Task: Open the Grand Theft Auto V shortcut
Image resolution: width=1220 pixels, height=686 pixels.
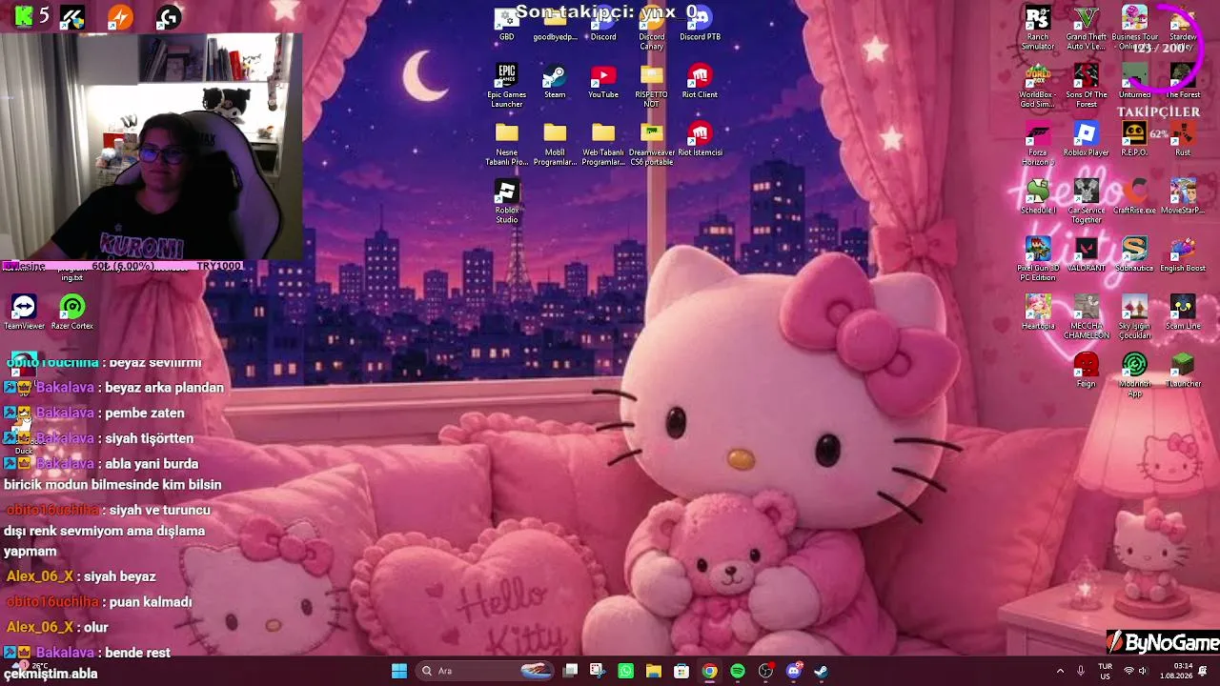Action: click(x=1086, y=29)
